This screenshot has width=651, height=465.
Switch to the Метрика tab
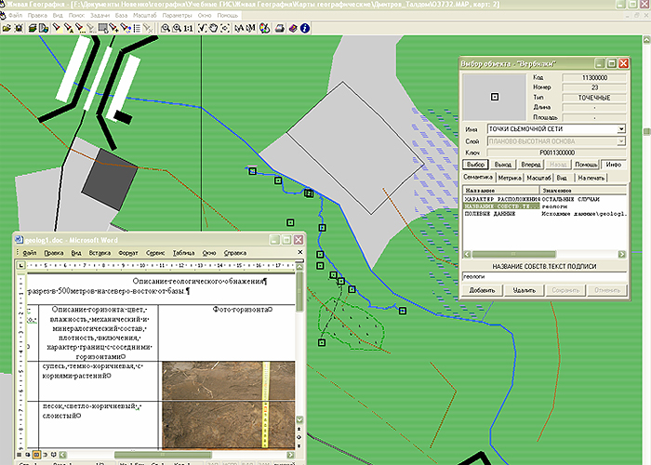point(509,177)
